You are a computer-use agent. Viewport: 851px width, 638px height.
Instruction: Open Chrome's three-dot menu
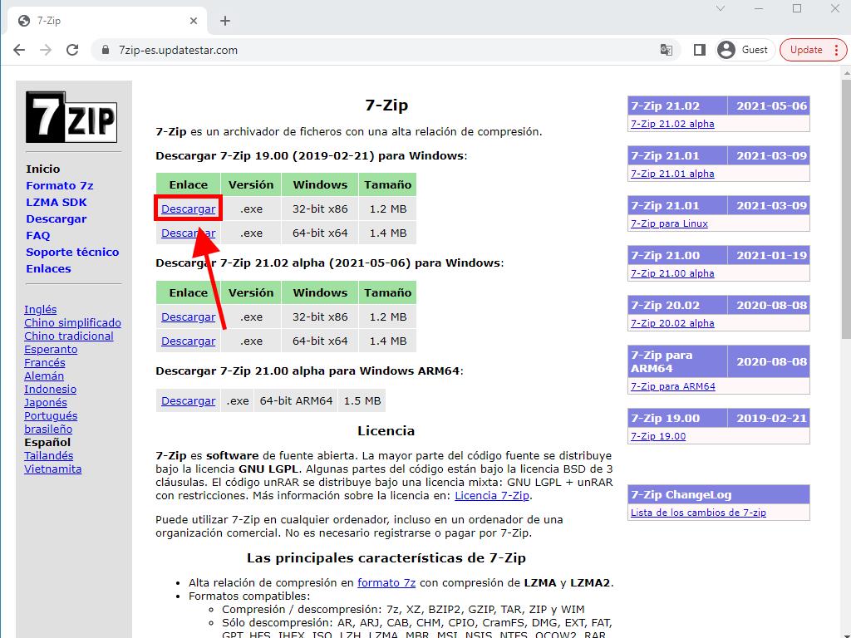pyautogui.click(x=836, y=50)
